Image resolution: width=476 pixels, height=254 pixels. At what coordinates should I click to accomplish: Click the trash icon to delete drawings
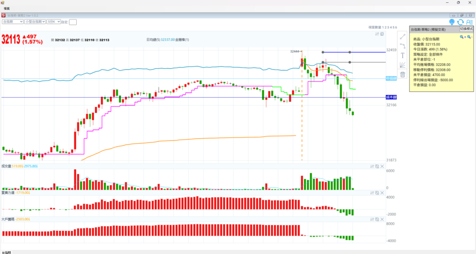(403, 74)
